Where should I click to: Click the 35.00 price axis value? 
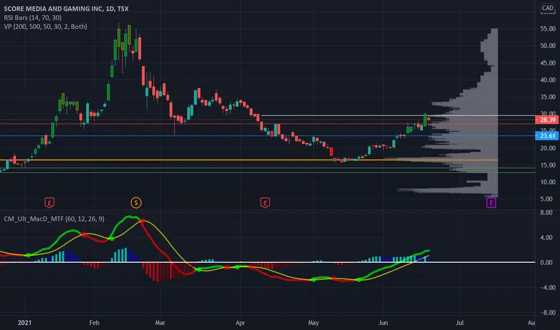pos(548,97)
